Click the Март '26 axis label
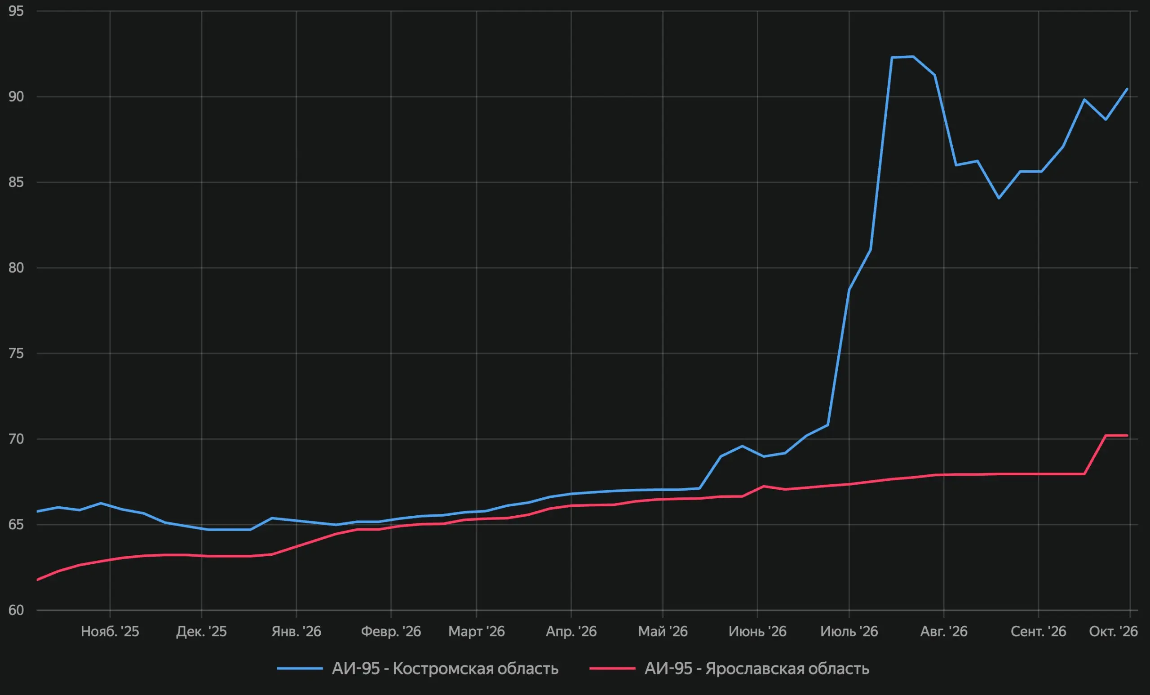The image size is (1150, 695). [x=477, y=632]
